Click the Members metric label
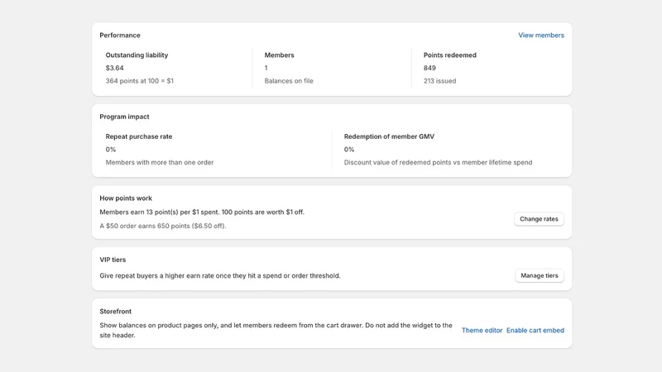Viewport: 662px width, 372px height. pos(279,55)
